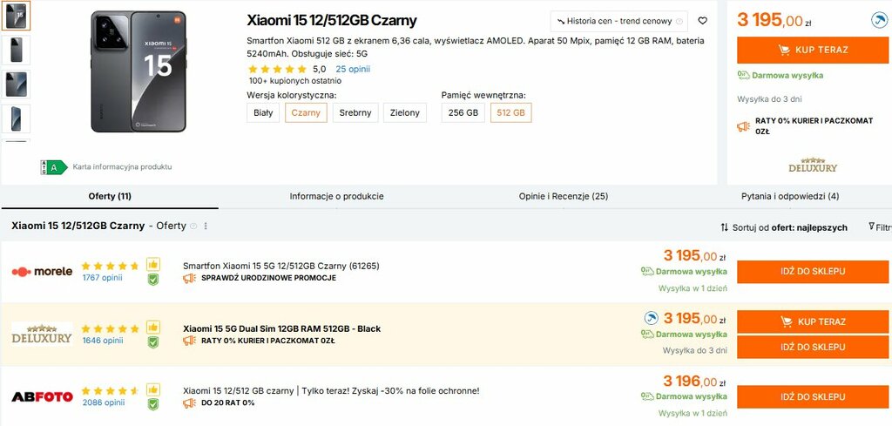Click the Morele shop logo
This screenshot has width=892, height=426.
pyautogui.click(x=42, y=271)
